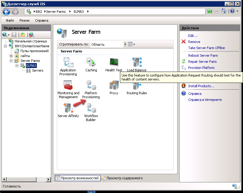This screenshot has width=243, height=193.
Task: Open the 'Режим' menu
Action: (x=24, y=20)
